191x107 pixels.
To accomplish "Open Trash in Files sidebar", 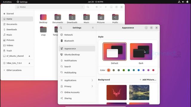I will [17, 51].
